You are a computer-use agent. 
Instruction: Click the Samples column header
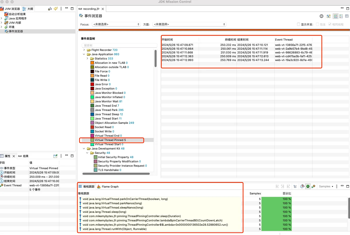pyautogui.click(x=252, y=193)
